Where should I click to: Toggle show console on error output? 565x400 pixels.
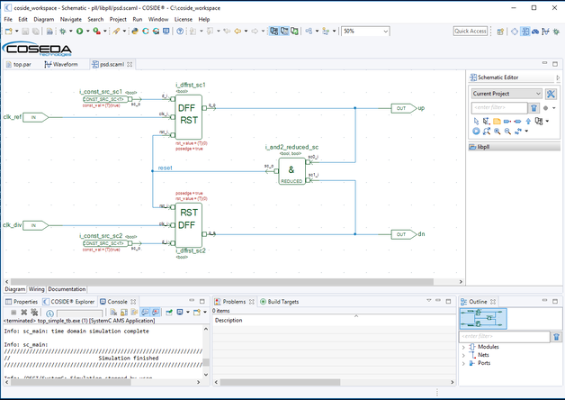156,313
